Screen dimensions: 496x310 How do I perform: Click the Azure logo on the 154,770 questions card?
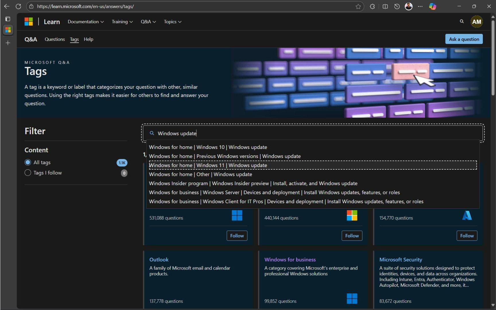467,215
